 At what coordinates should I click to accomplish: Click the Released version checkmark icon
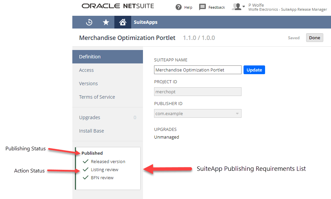coord(85,161)
